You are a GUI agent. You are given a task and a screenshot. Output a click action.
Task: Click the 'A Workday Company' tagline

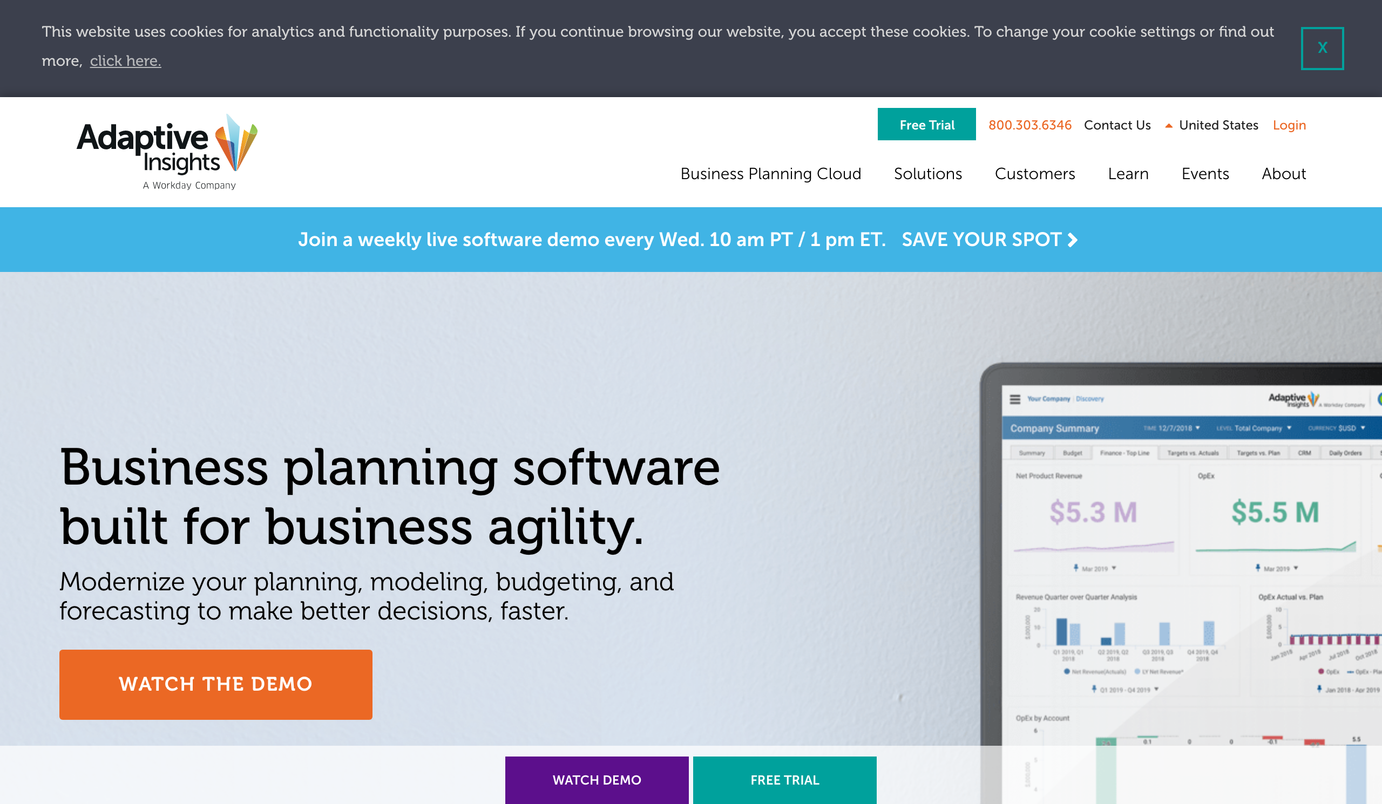[189, 185]
